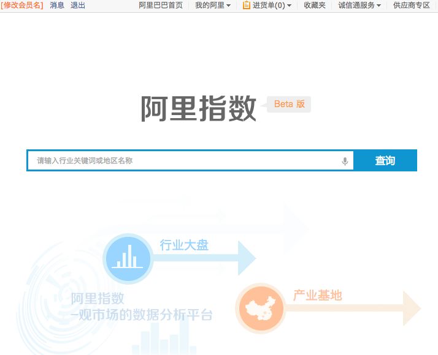Click the 产业基地 China map circle icon

(261, 308)
